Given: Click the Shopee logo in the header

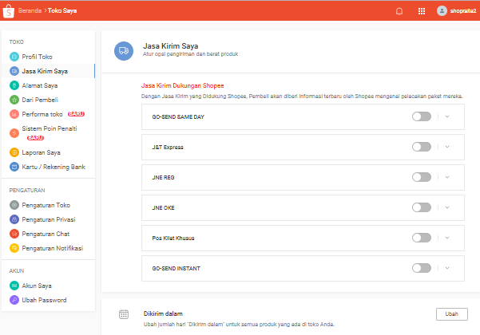Looking at the screenshot, I should pos(8,11).
